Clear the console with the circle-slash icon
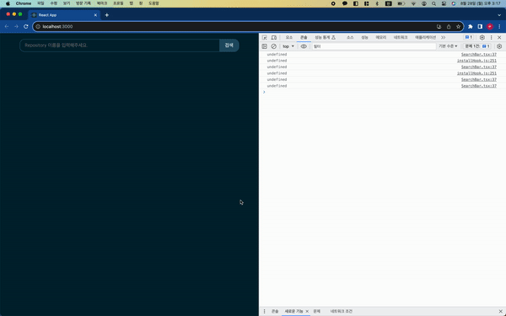 (x=273, y=46)
